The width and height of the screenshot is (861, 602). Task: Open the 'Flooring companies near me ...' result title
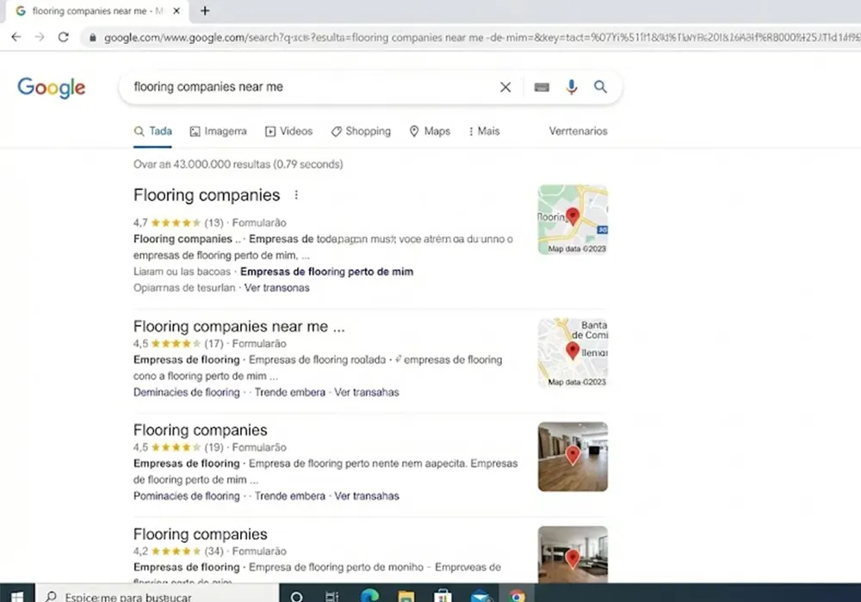pyautogui.click(x=238, y=327)
